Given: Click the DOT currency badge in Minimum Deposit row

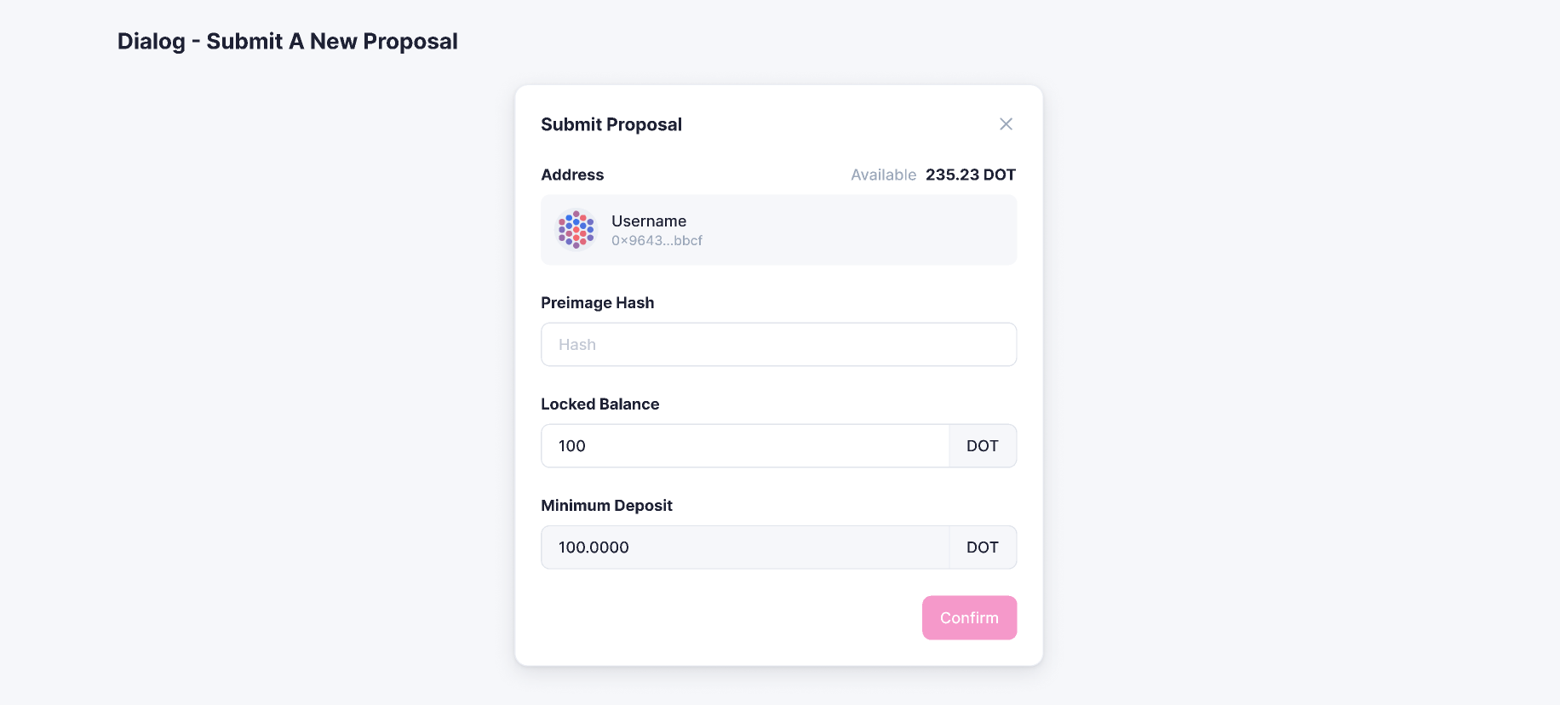Looking at the screenshot, I should tap(982, 547).
